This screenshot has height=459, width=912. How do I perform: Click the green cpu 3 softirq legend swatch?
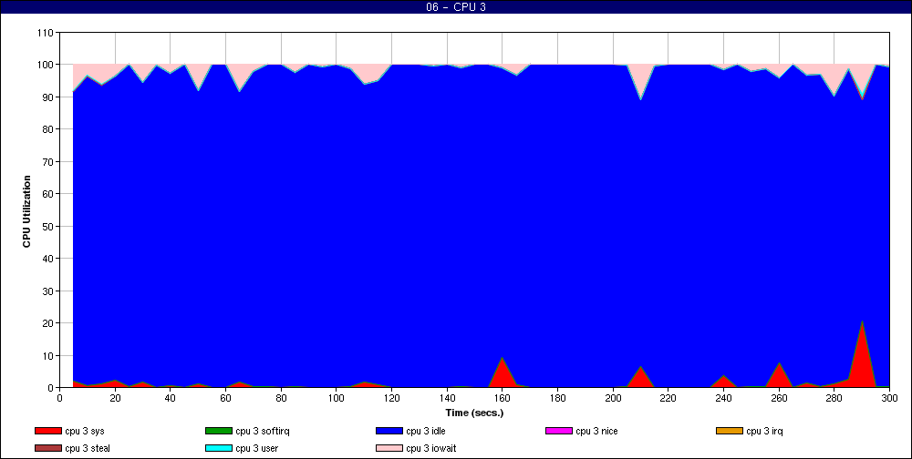[x=218, y=431]
